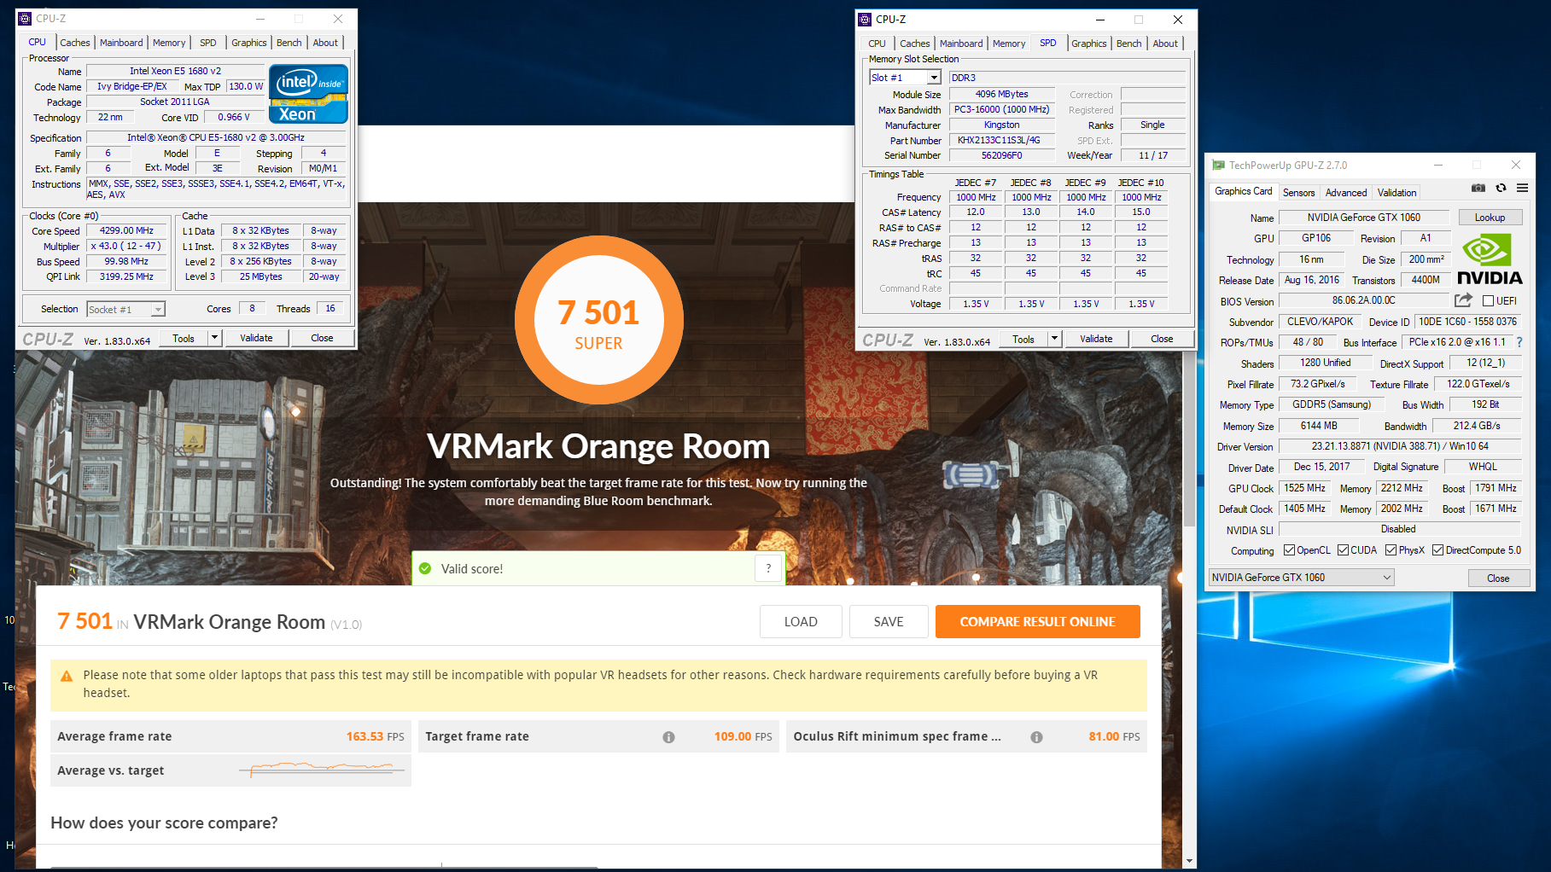
Task: Click Validate in the left CPU-Z window
Action: click(256, 338)
